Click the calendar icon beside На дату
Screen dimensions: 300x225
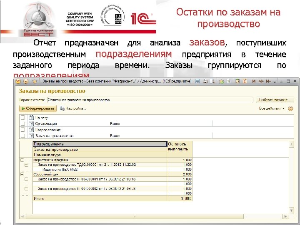click(x=32, y=117)
